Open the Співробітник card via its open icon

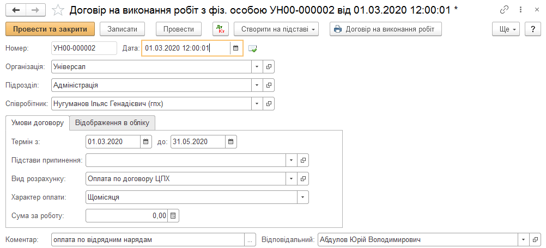tap(269, 103)
